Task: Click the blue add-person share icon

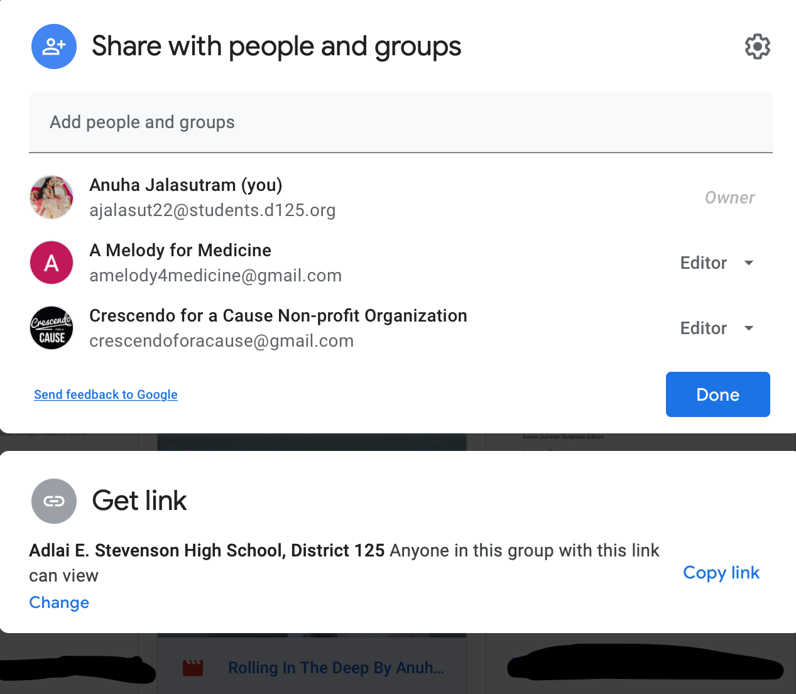Action: pyautogui.click(x=54, y=46)
